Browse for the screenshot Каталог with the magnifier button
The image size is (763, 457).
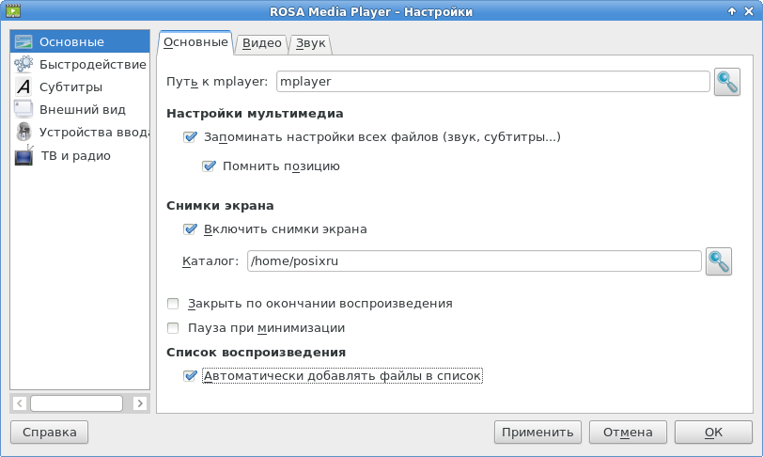tap(718, 261)
